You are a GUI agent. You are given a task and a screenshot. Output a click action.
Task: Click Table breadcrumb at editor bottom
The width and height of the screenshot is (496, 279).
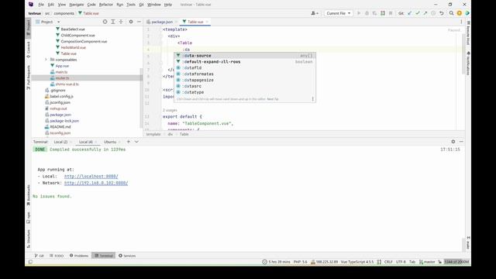coord(184,134)
